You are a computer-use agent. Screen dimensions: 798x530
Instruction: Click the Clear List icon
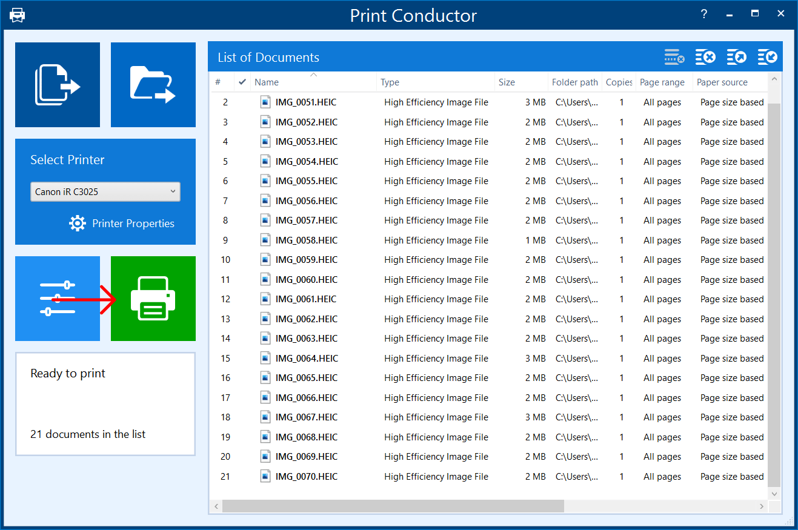coord(705,58)
